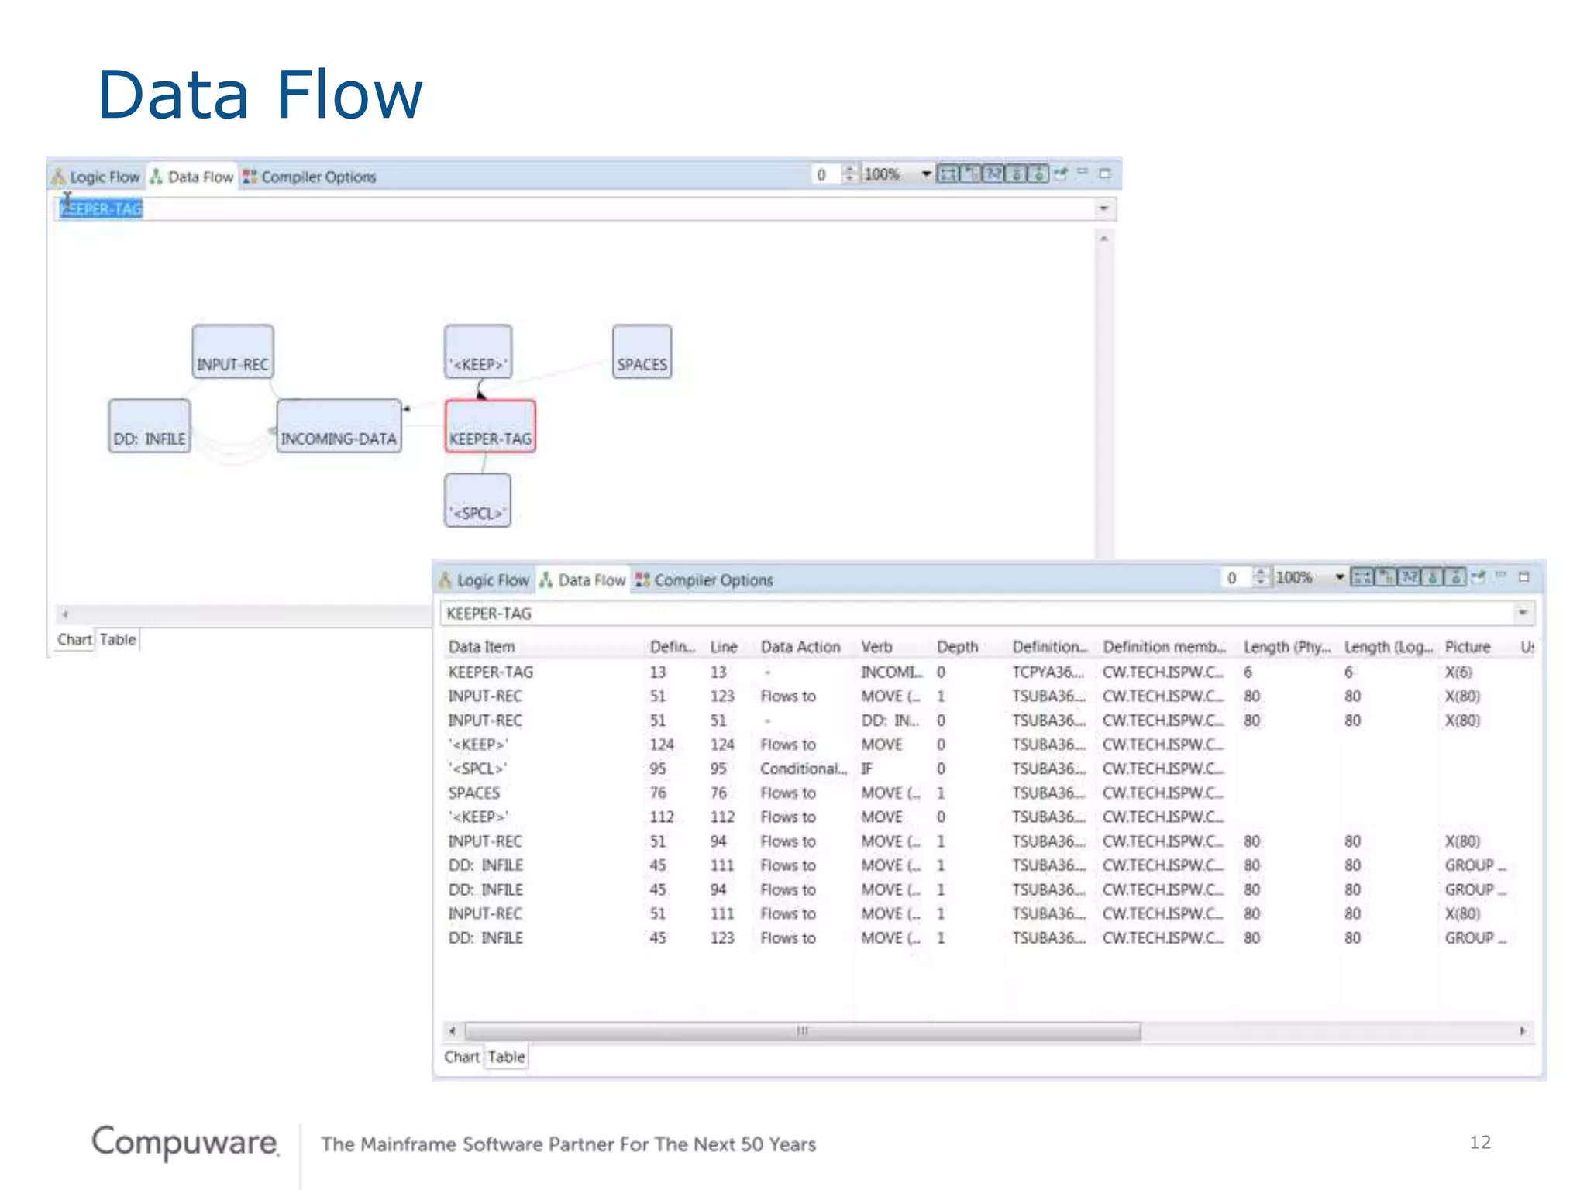Click the Table tab below the flow diagram
This screenshot has width=1587, height=1190.
click(118, 639)
